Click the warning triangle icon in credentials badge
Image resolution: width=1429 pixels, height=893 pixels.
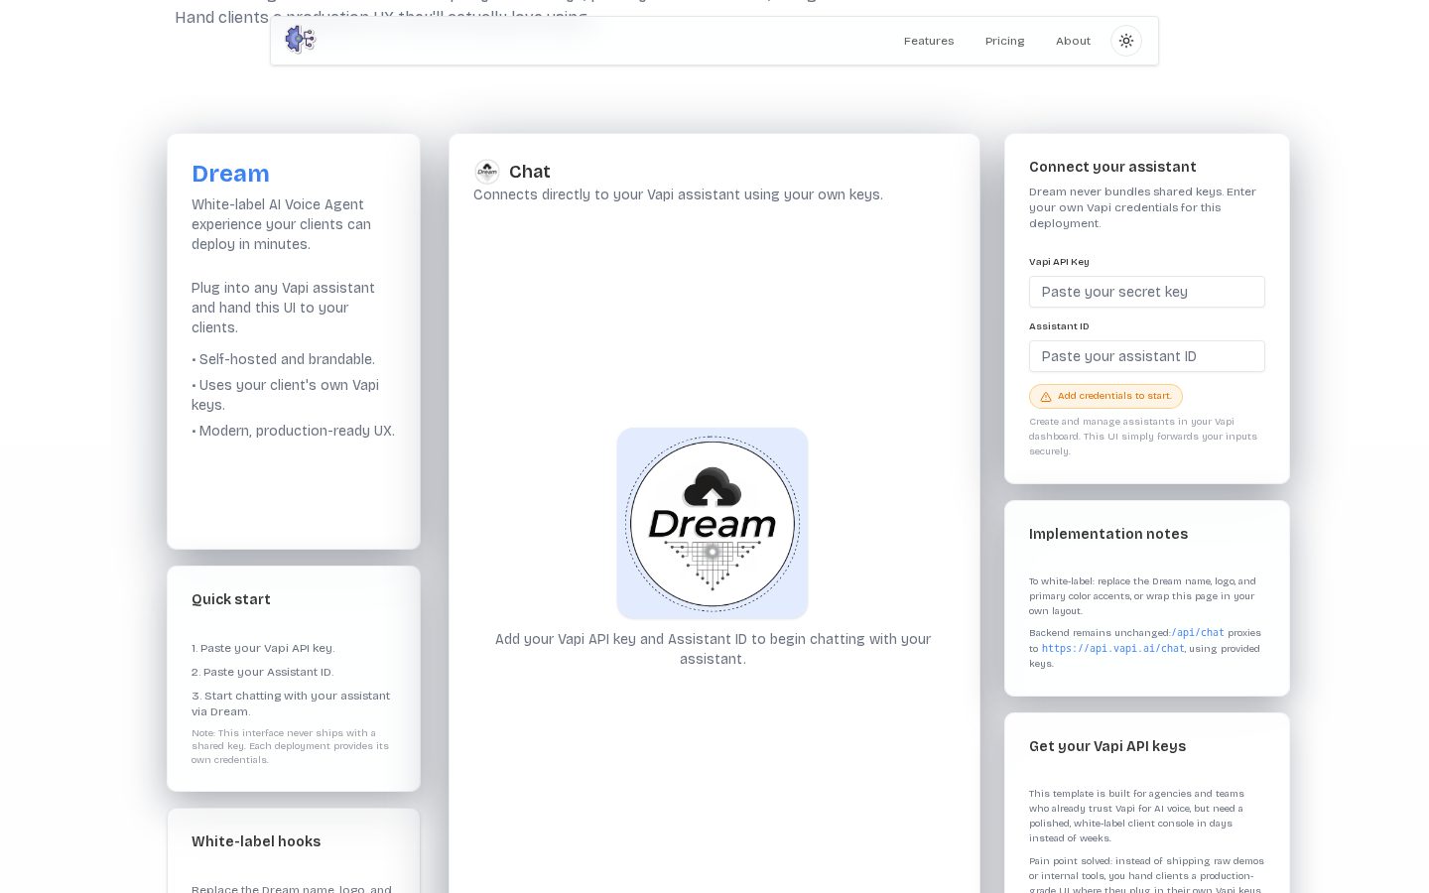coord(1046,397)
